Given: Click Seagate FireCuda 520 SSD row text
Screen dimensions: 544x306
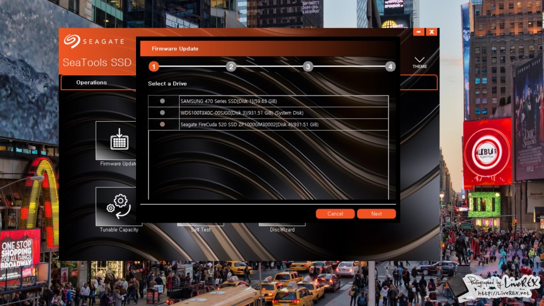Looking at the screenshot, I should (x=250, y=124).
